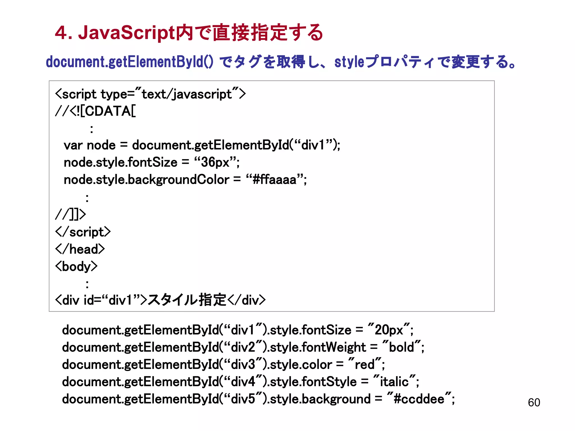This screenshot has width=575, height=431.
Task: Click the div5 style.background = "#ccddee" line
Action: point(259,399)
